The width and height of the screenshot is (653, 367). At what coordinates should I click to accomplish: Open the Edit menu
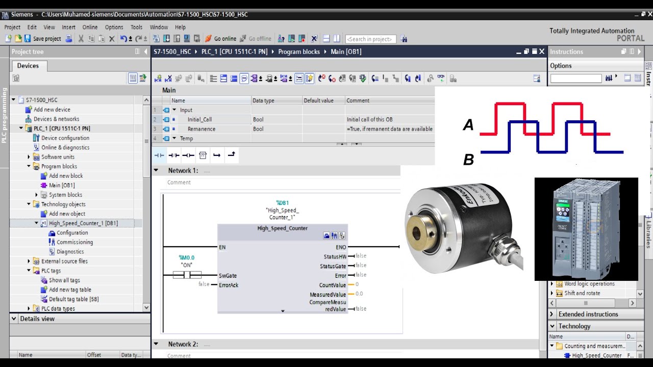pos(32,27)
